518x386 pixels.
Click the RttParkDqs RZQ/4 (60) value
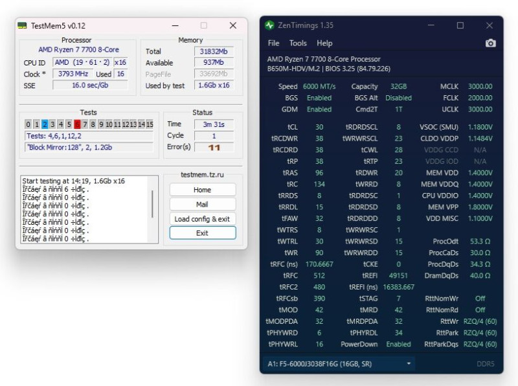click(480, 344)
